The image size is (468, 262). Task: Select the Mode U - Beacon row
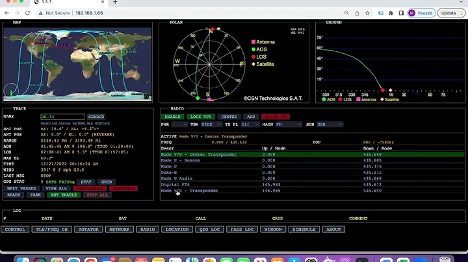[313, 160]
